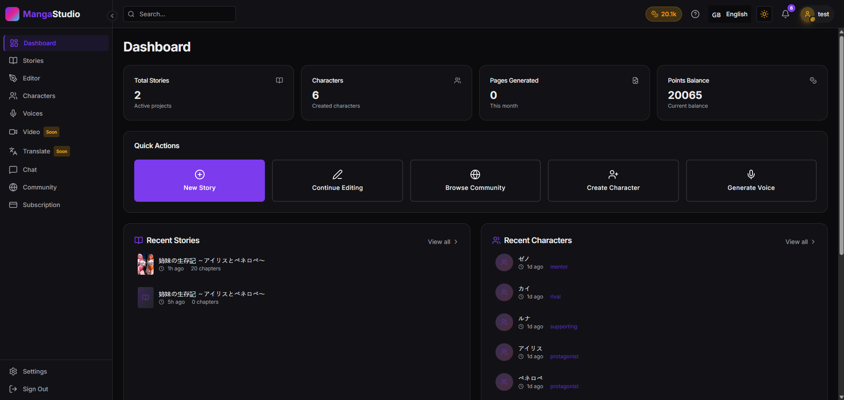Select Dashboard in the sidebar

(x=56, y=43)
